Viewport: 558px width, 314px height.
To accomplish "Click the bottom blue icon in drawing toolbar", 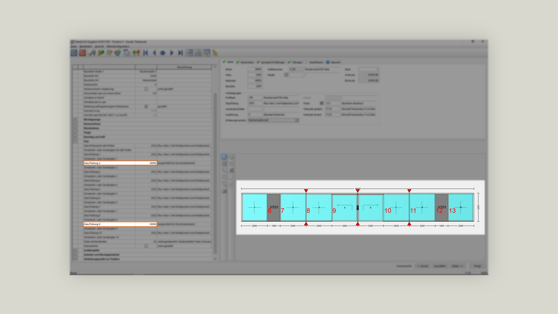I will point(224,191).
